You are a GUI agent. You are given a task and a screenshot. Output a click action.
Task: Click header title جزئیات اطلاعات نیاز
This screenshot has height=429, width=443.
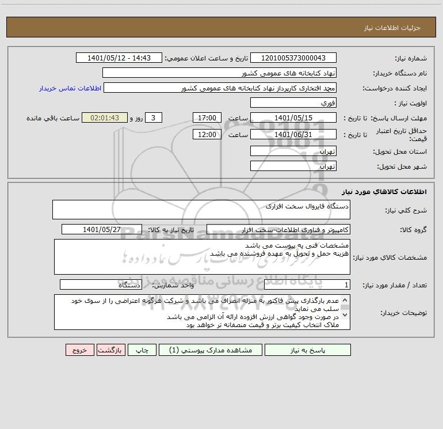[x=392, y=28]
